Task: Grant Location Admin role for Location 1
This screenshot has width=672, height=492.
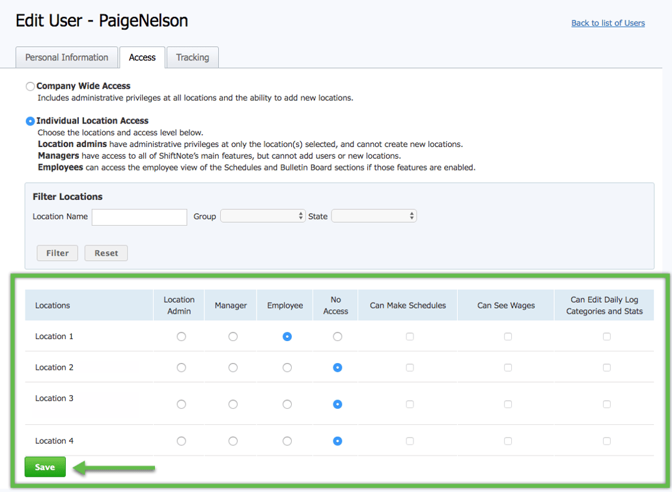Action: point(181,336)
